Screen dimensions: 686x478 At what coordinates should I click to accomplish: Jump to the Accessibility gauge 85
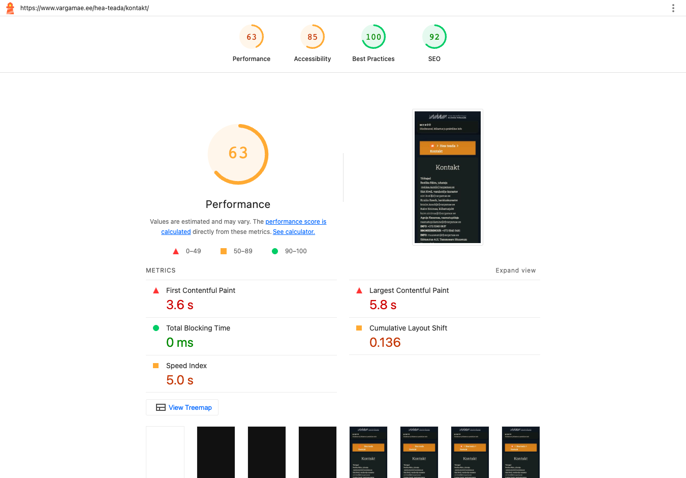click(313, 44)
